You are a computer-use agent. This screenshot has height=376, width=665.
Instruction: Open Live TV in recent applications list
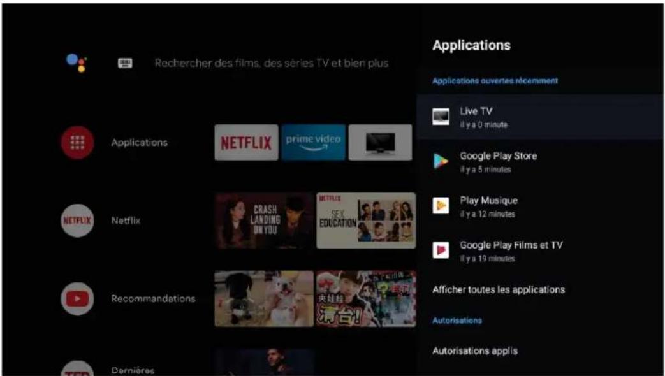tap(540, 117)
